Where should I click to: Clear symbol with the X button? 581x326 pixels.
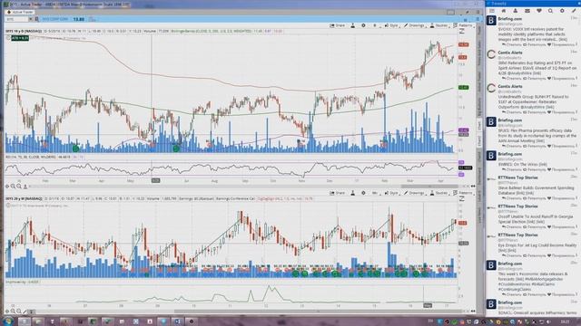click(31, 19)
